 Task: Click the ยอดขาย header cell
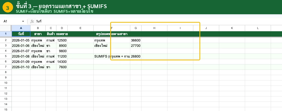(62, 34)
